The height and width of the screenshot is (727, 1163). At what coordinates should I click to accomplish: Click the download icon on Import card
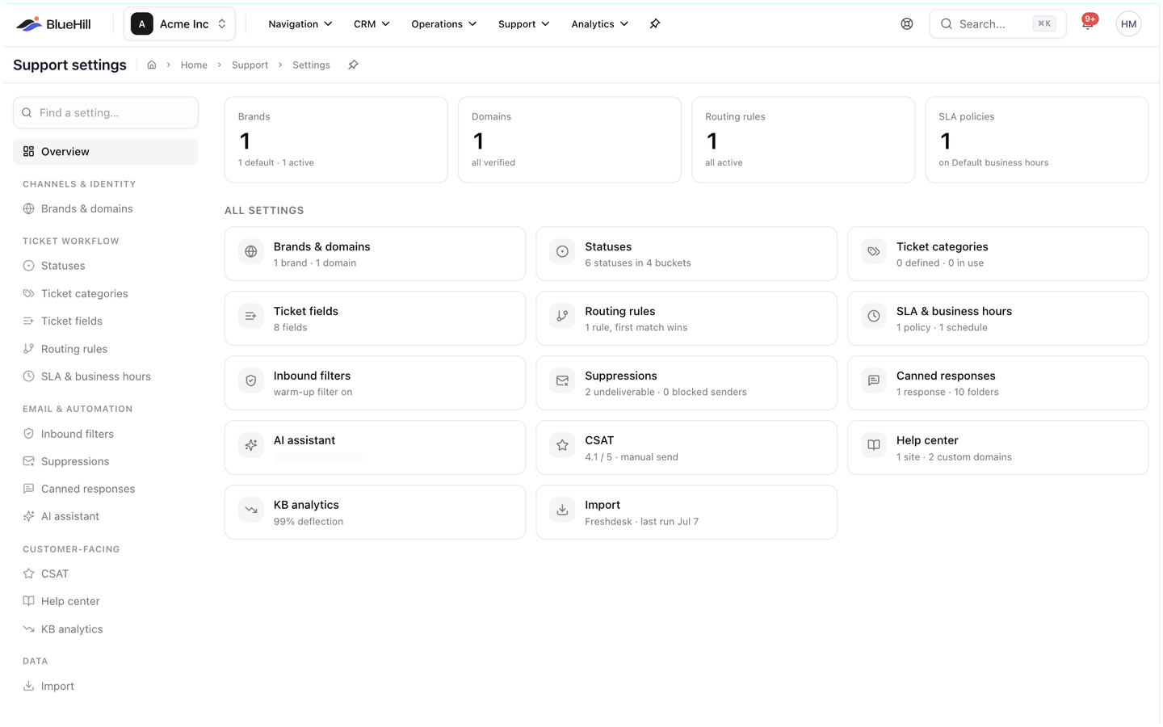click(563, 510)
